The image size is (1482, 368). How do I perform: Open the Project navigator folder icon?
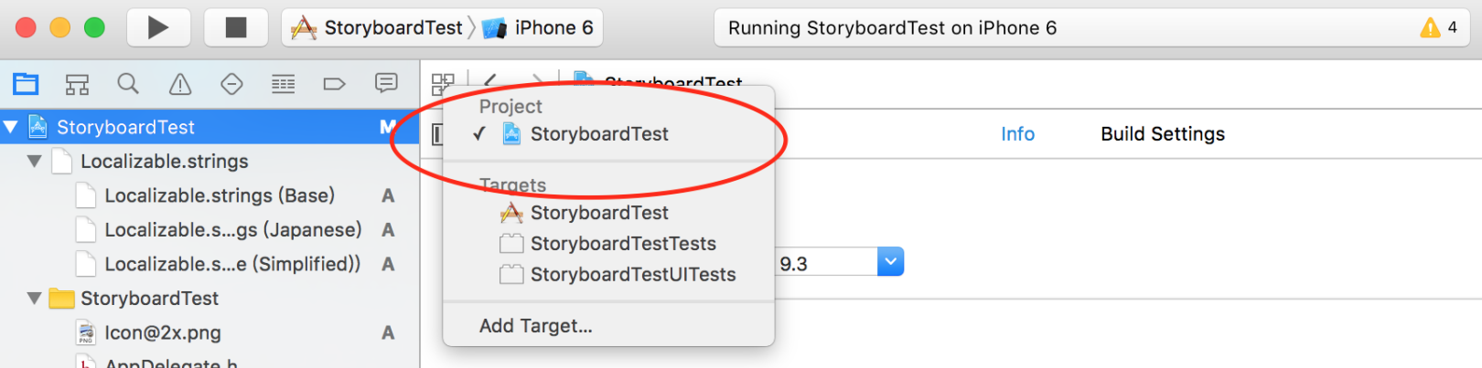(26, 84)
